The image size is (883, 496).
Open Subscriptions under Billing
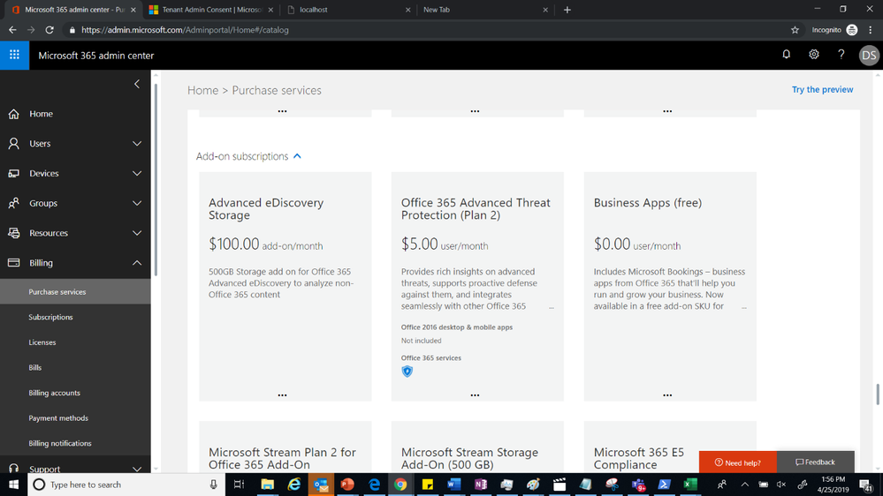(50, 317)
